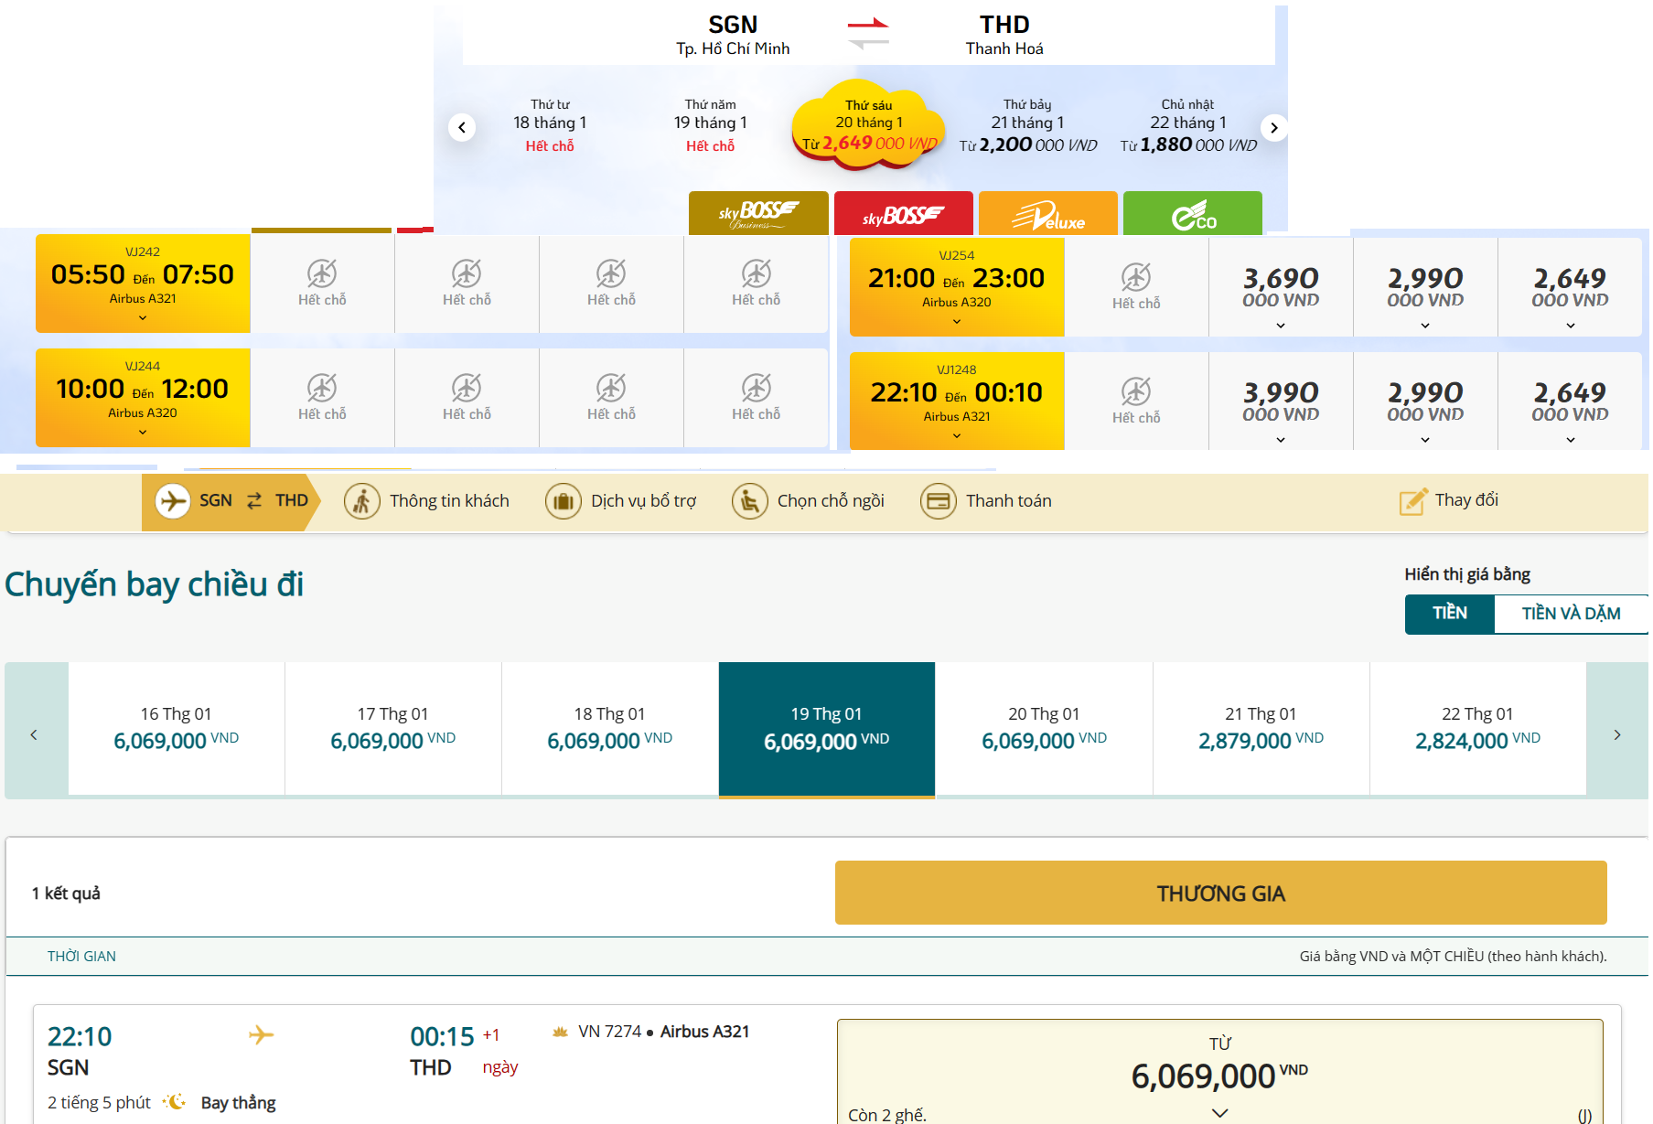1653x1124 pixels.
Task: Expand details of flight VJ1248
Action: [x=957, y=436]
